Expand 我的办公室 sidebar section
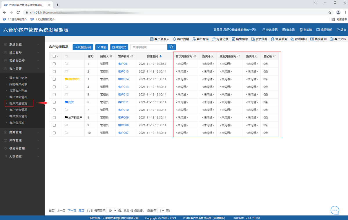The width and height of the screenshot is (348, 220). coord(22,61)
